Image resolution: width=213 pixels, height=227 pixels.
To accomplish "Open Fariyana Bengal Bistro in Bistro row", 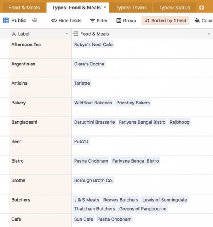I will [135, 161].
